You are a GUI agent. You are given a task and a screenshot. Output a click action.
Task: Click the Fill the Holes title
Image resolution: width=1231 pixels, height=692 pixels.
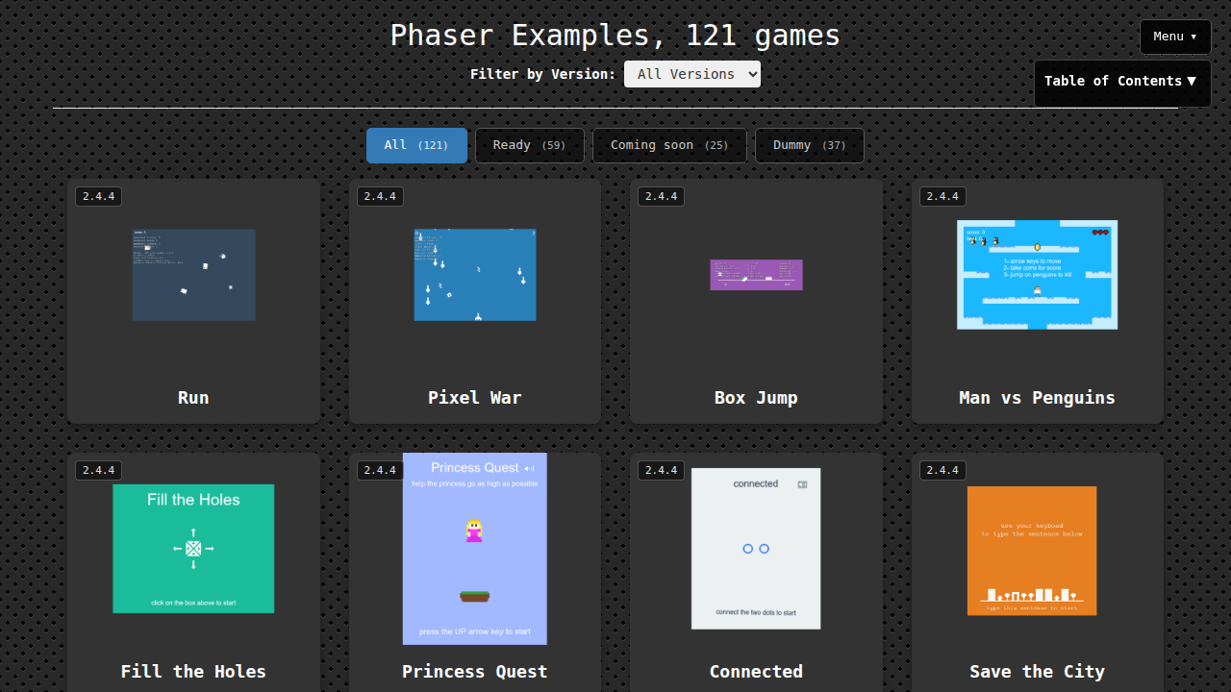193,672
